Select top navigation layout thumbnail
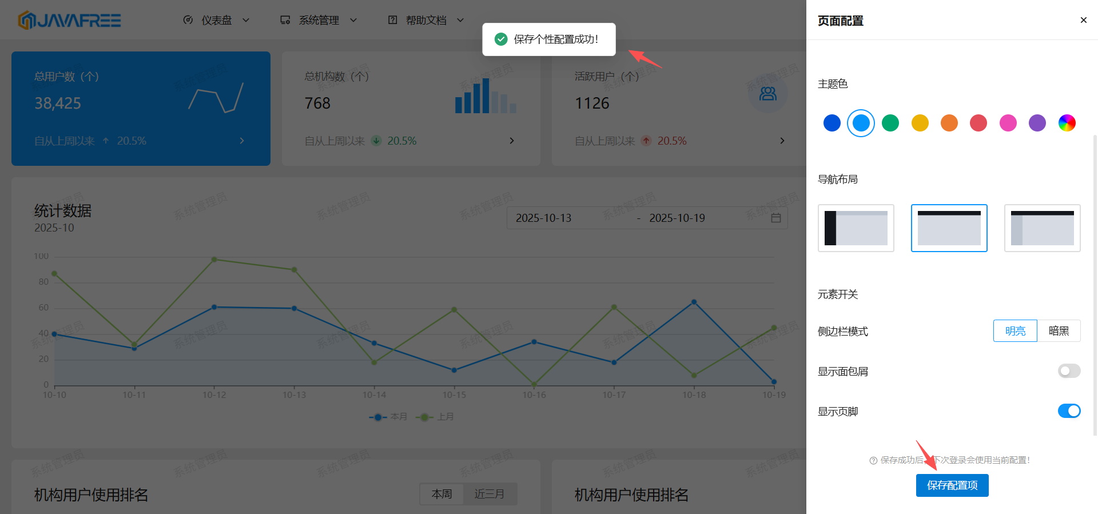This screenshot has height=514, width=1098. click(949, 228)
